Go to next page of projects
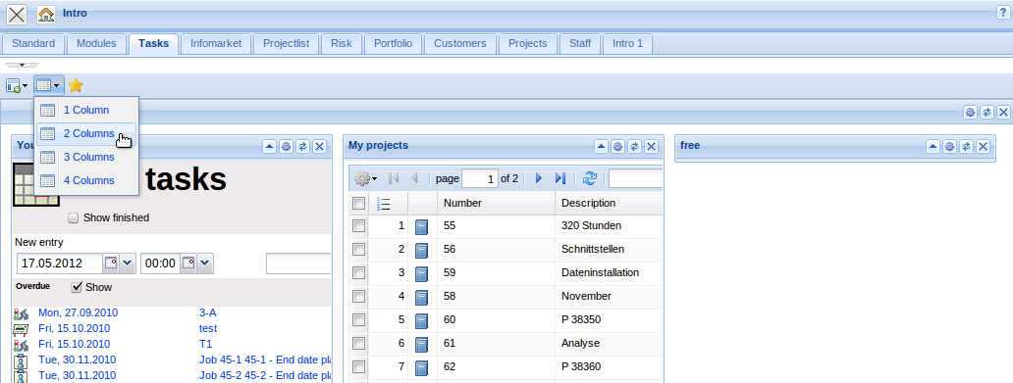Viewport: 1013px width, 383px height. pos(539,178)
